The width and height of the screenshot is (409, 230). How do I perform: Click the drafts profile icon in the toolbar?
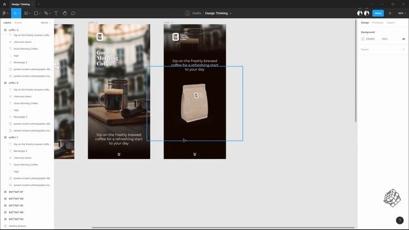pyautogui.click(x=187, y=13)
